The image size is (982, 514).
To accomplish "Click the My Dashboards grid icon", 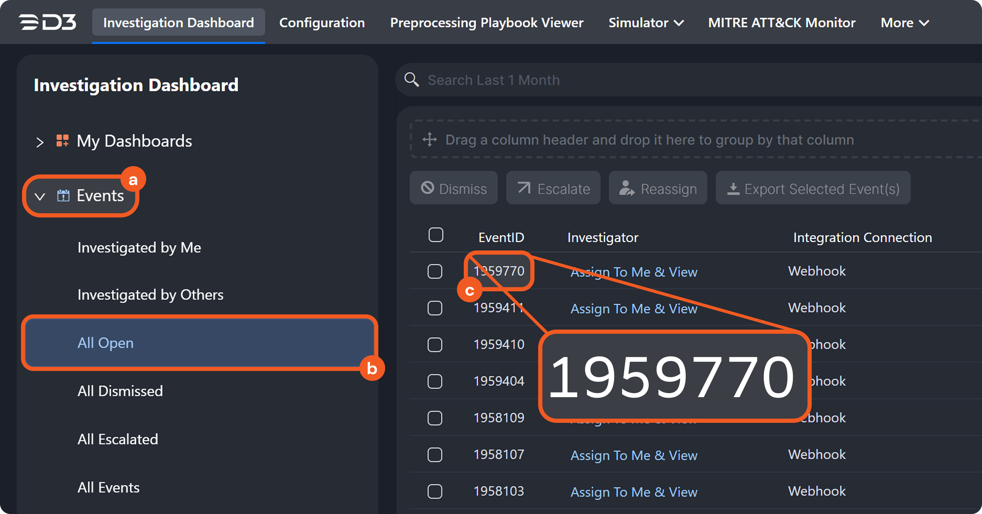I will pyautogui.click(x=63, y=141).
